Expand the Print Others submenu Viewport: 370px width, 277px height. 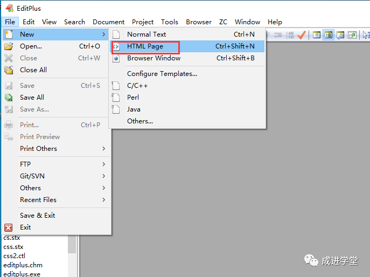pos(57,149)
